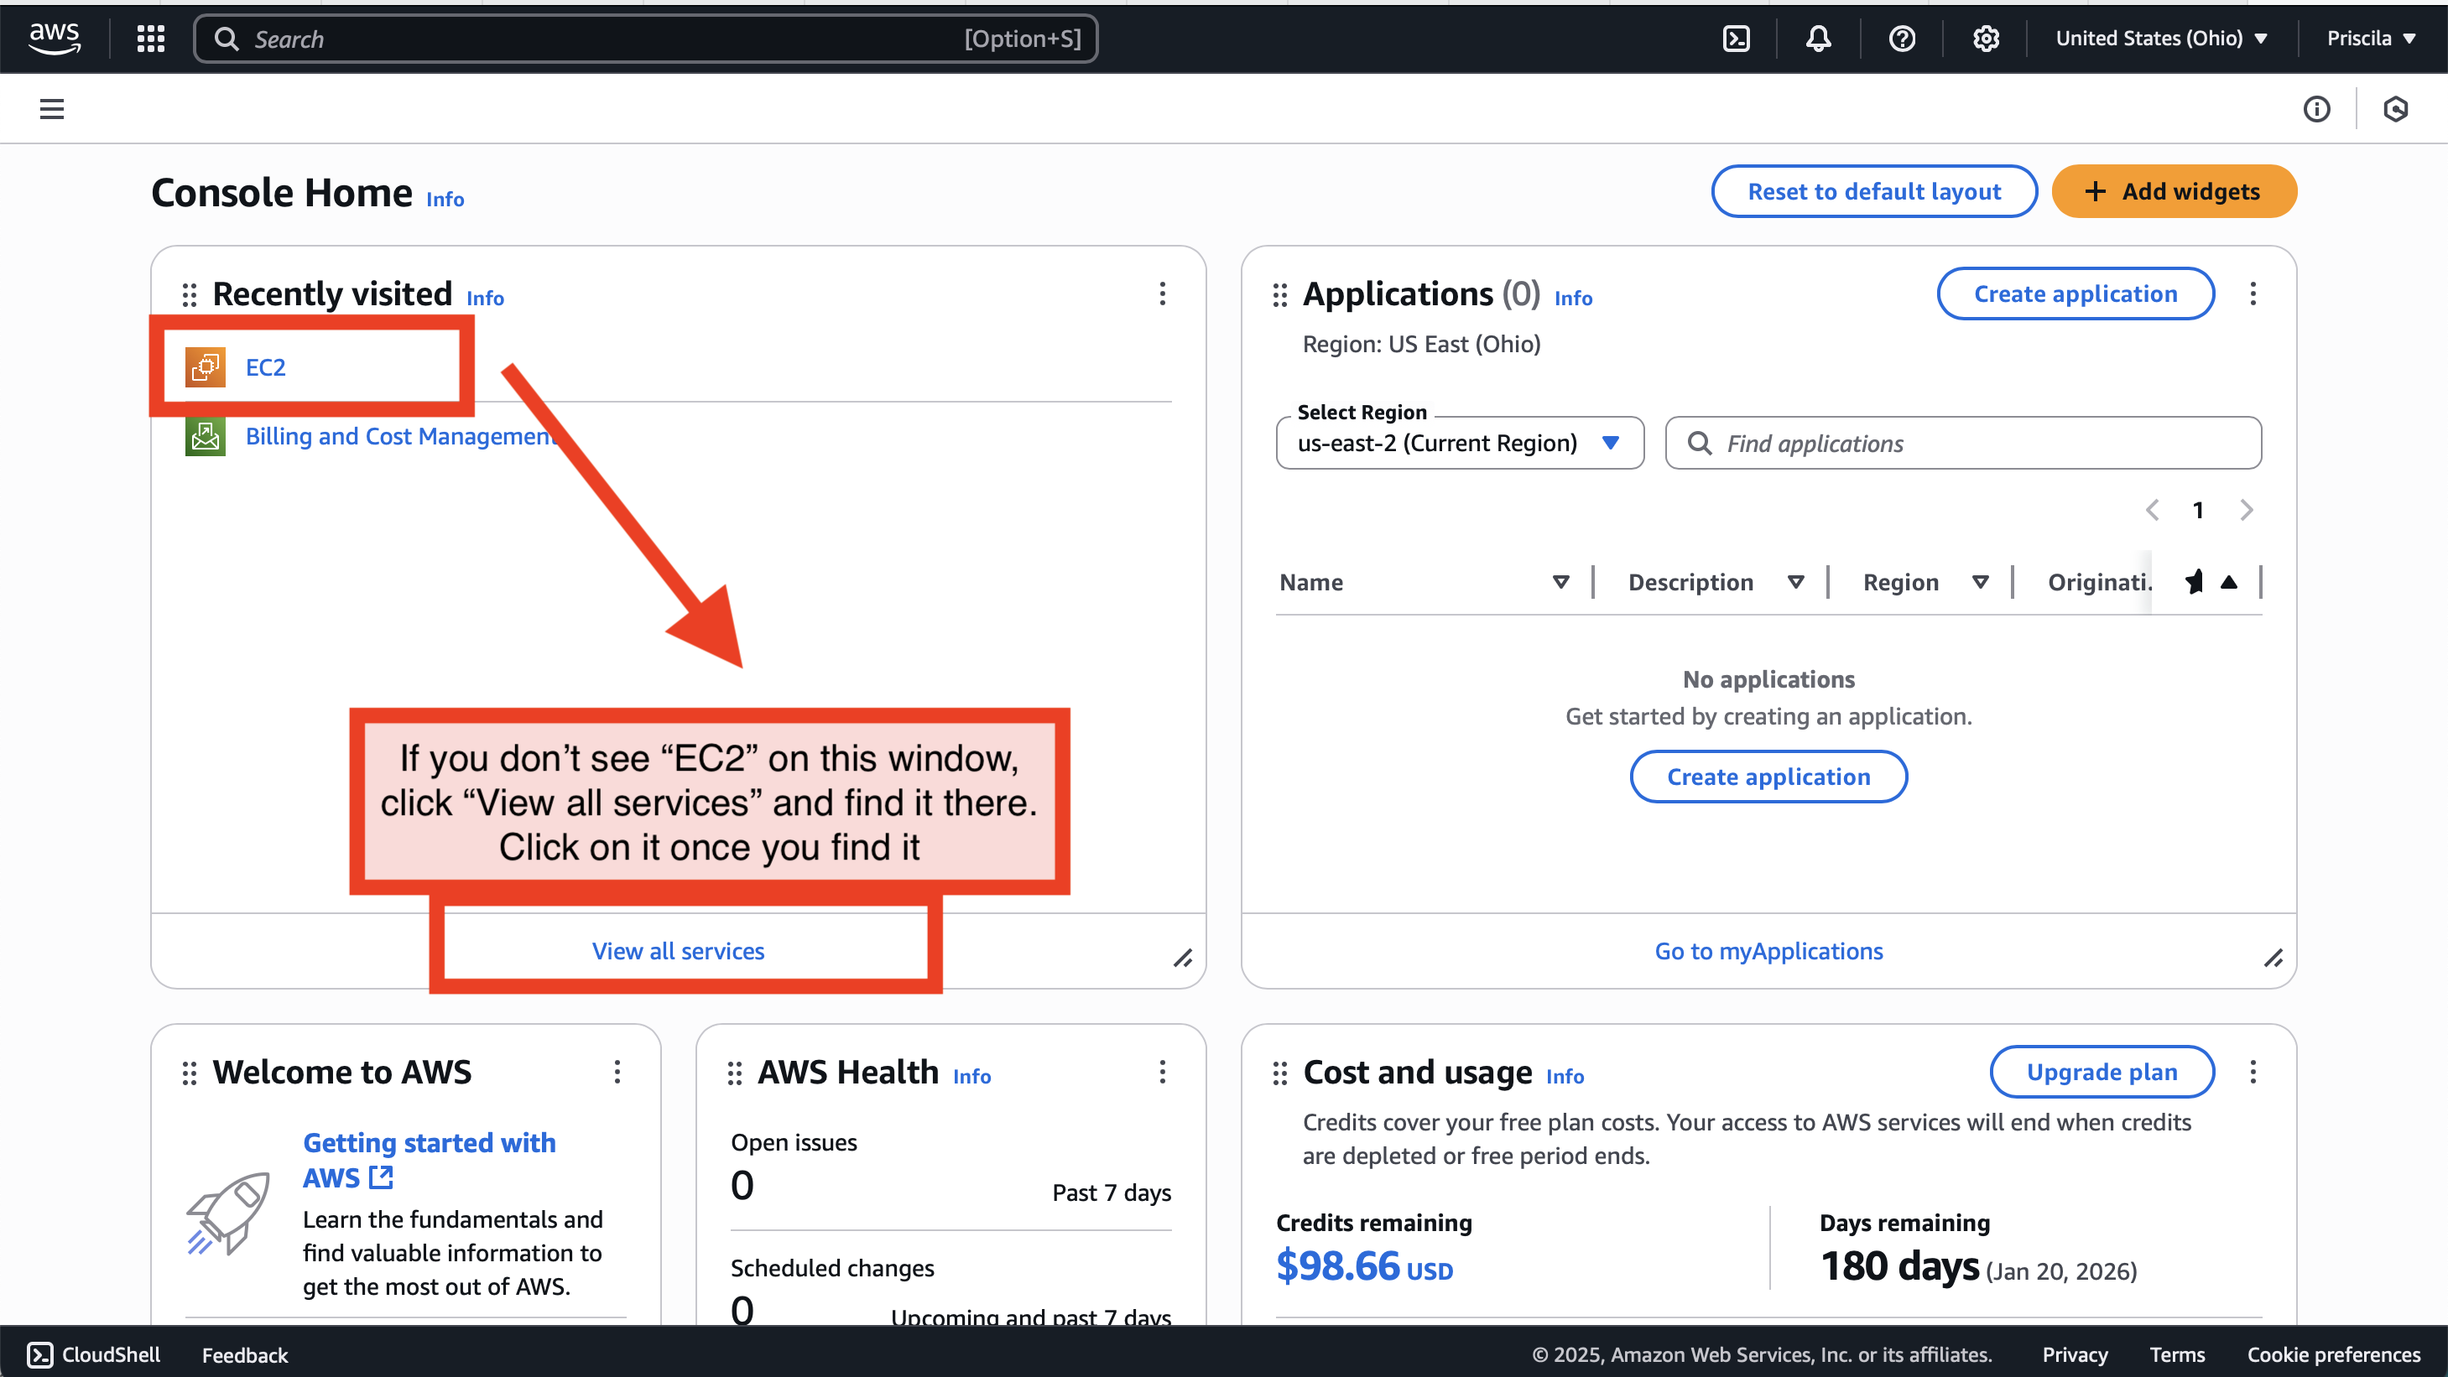Open the Select Region us-east-2 dropdown
Viewport: 2448px width, 1377px height.
(x=1459, y=444)
